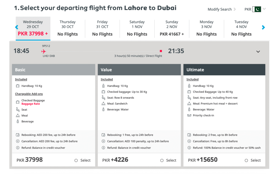Open Modify Search
The height and width of the screenshot is (174, 280).
(x=220, y=9)
